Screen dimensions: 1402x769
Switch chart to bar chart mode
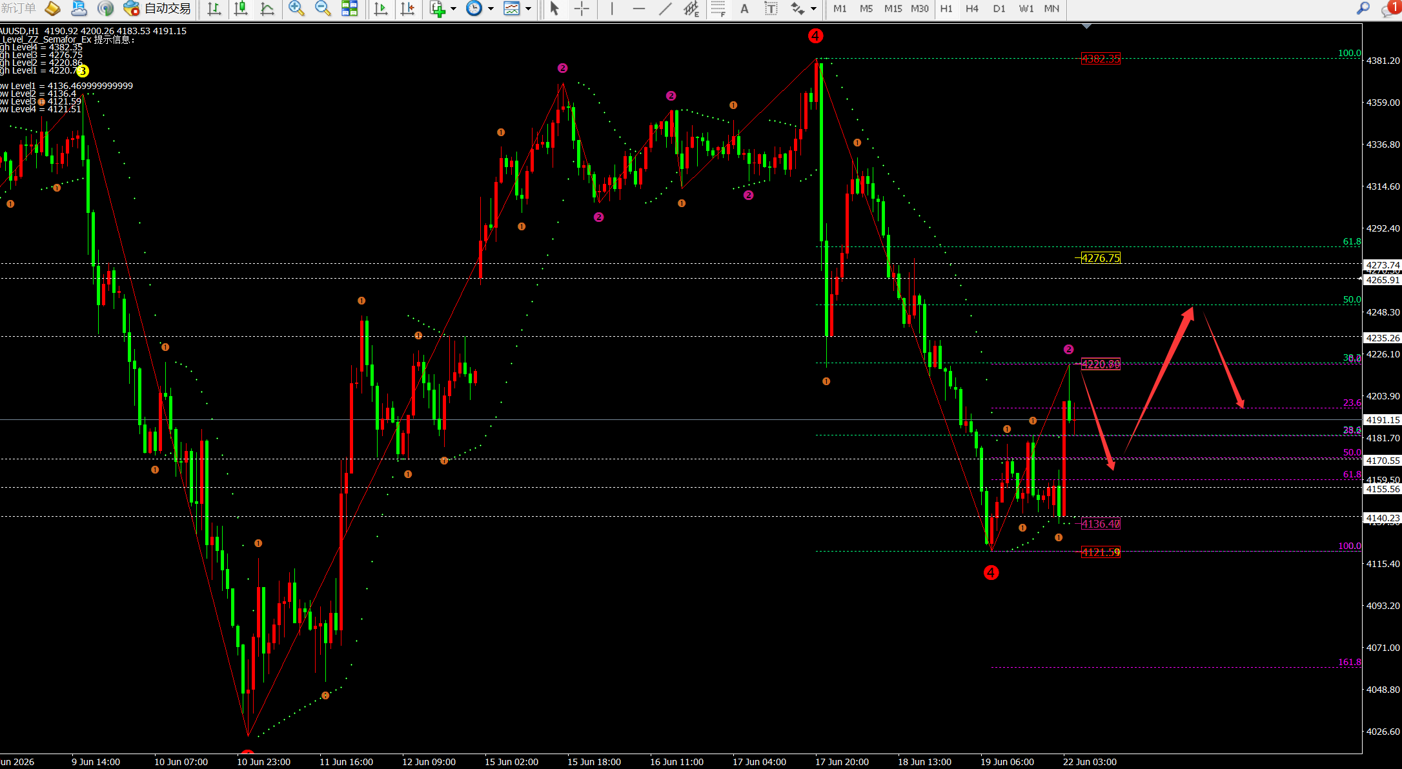(x=214, y=8)
